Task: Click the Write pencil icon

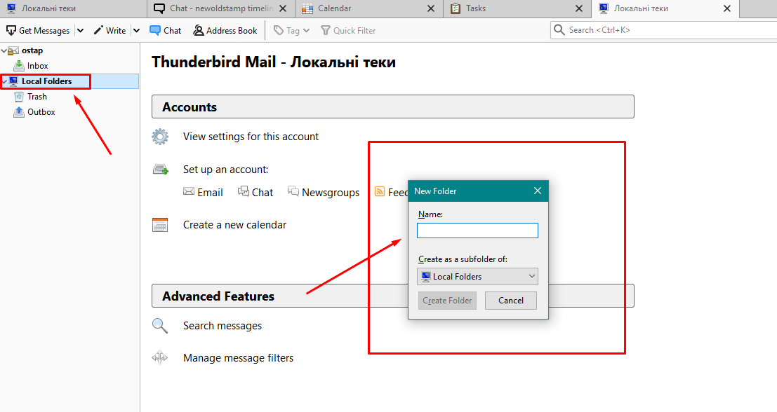Action: click(98, 30)
